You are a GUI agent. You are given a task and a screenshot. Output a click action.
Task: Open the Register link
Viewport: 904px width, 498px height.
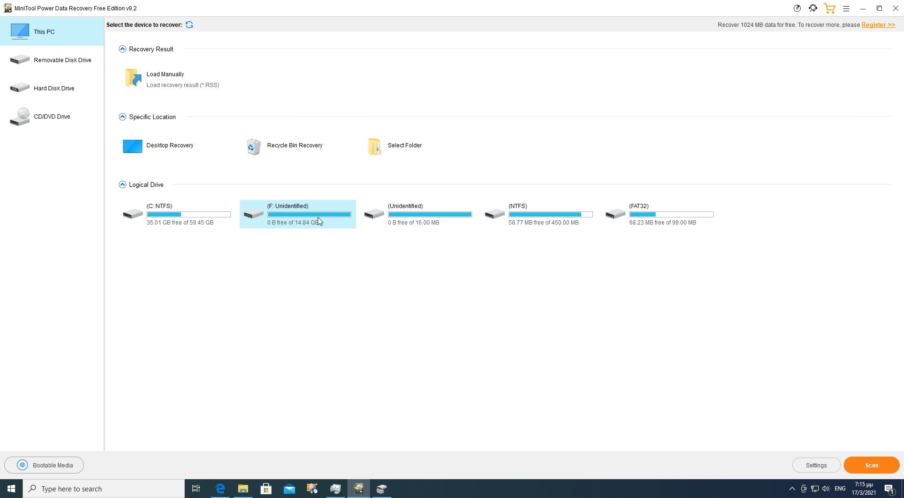click(878, 24)
